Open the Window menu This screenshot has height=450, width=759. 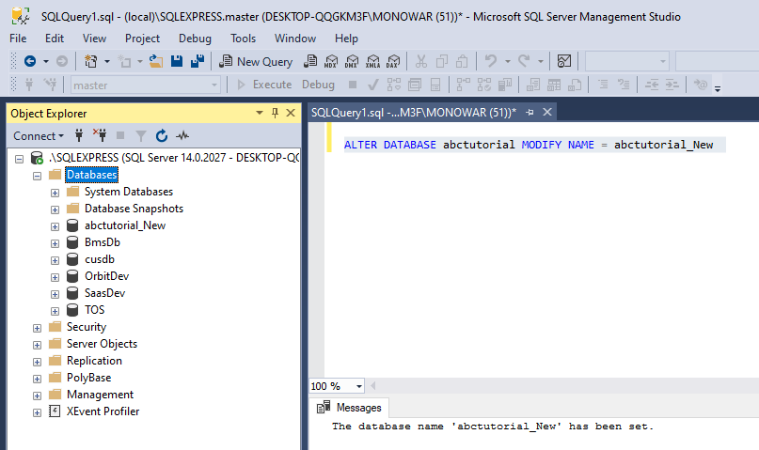[x=295, y=39]
